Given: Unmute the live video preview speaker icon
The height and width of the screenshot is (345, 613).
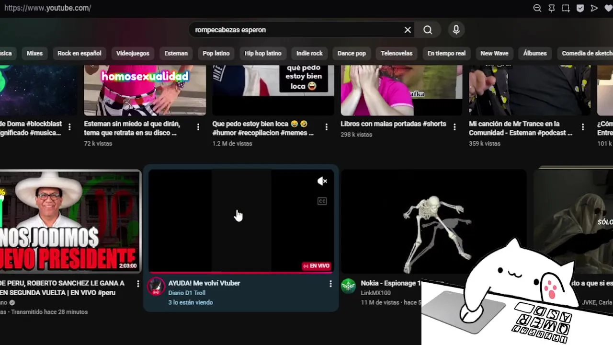Looking at the screenshot, I should click(322, 181).
